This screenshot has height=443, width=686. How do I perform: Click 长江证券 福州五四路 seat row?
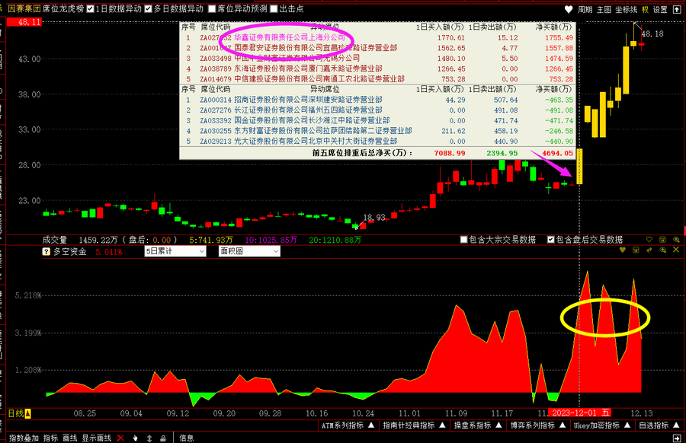pyautogui.click(x=377, y=110)
